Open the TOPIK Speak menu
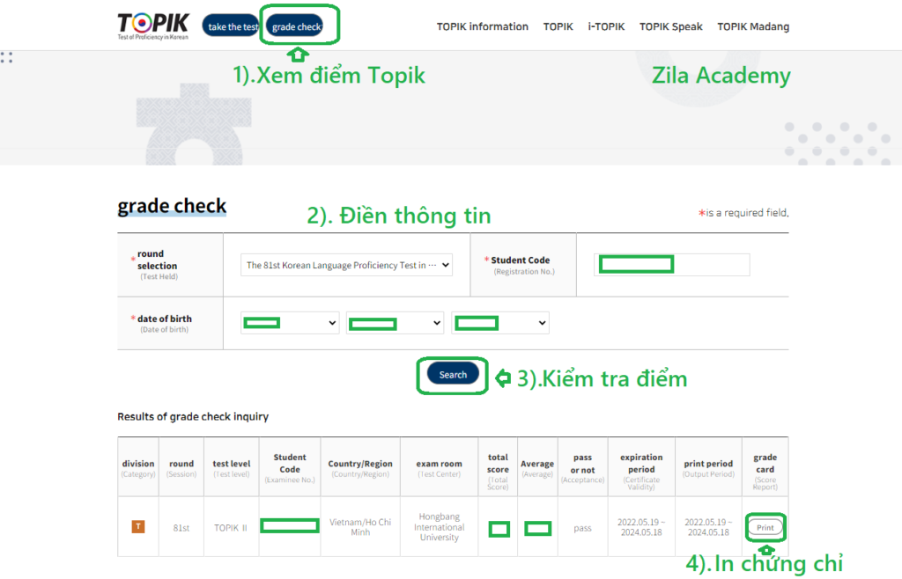 [x=670, y=26]
